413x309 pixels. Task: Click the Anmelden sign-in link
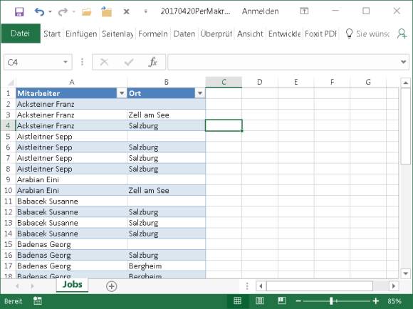click(x=260, y=11)
